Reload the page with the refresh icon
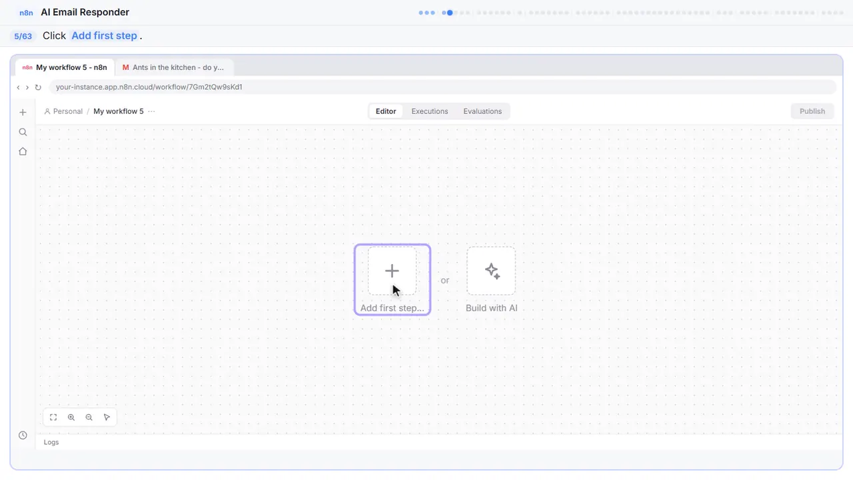 pos(38,87)
